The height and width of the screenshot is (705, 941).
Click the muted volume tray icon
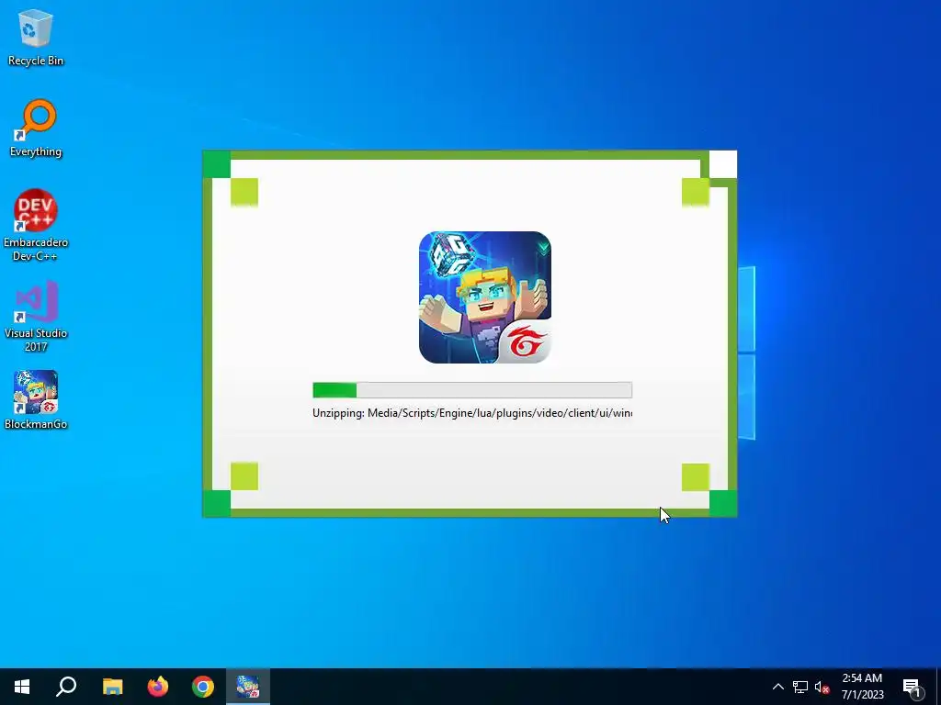(822, 687)
